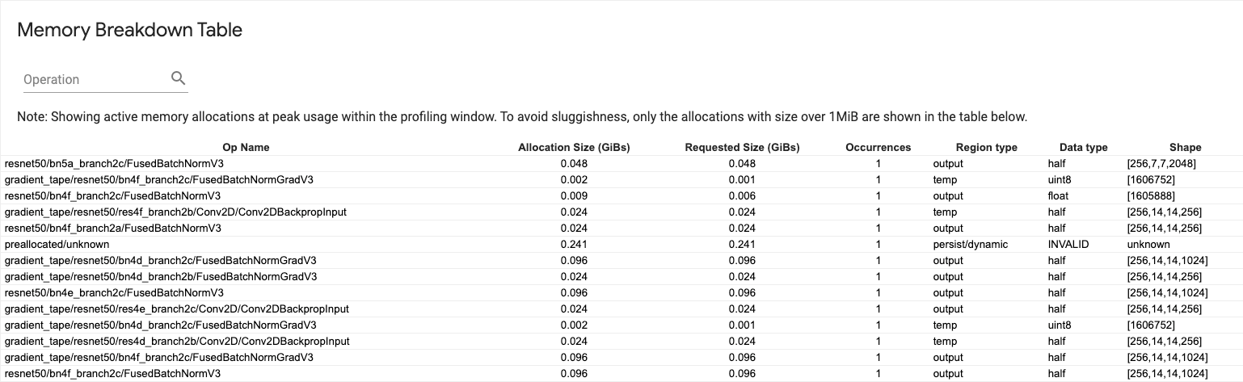Viewport: 1243px width, 382px height.
Task: Sort by Op Name column header
Action: tap(246, 147)
